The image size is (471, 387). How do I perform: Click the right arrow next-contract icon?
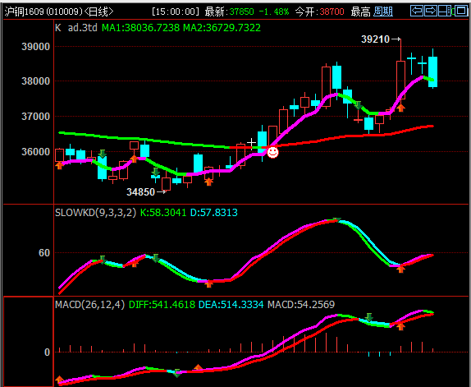point(431,12)
